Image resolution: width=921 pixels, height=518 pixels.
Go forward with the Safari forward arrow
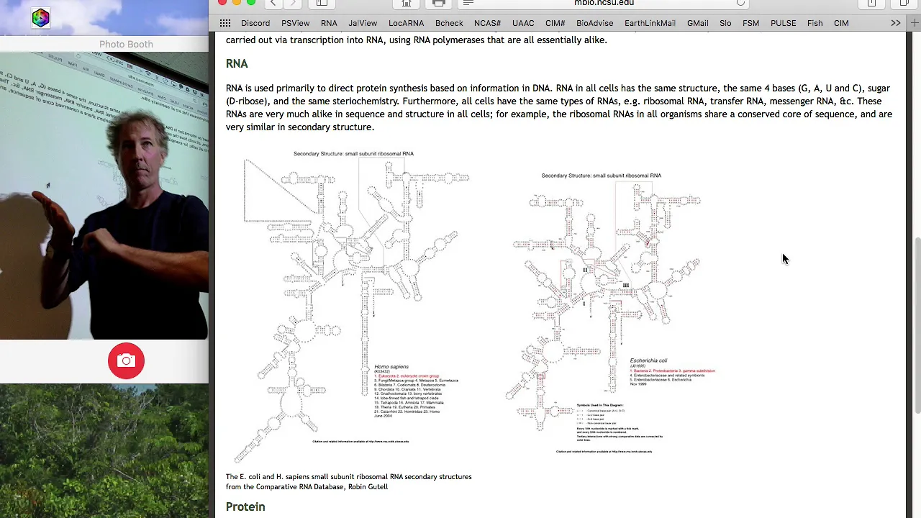click(x=292, y=4)
